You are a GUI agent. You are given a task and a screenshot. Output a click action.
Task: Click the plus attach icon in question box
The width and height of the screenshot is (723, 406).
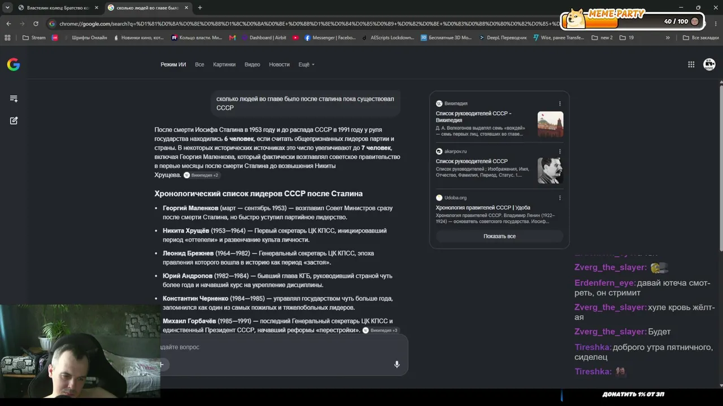tap(162, 364)
